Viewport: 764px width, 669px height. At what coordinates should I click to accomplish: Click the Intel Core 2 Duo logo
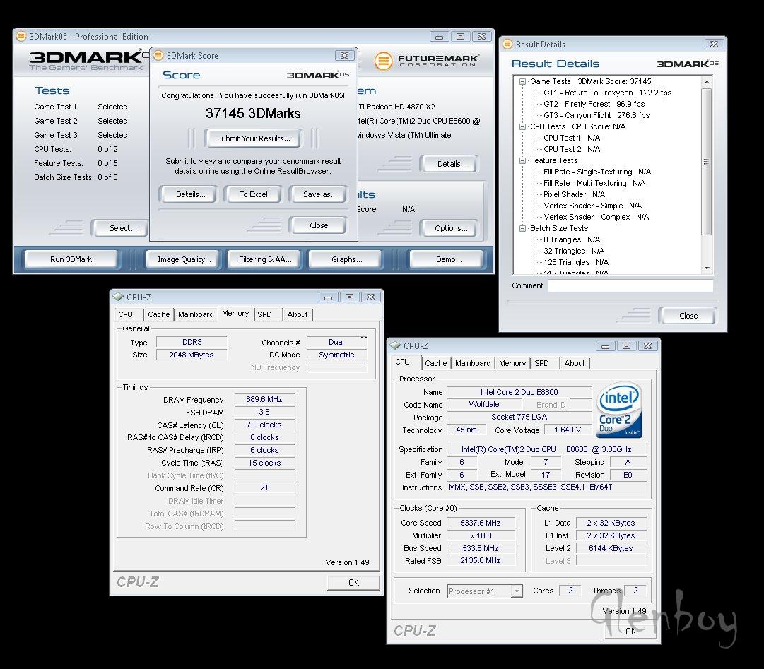619,410
